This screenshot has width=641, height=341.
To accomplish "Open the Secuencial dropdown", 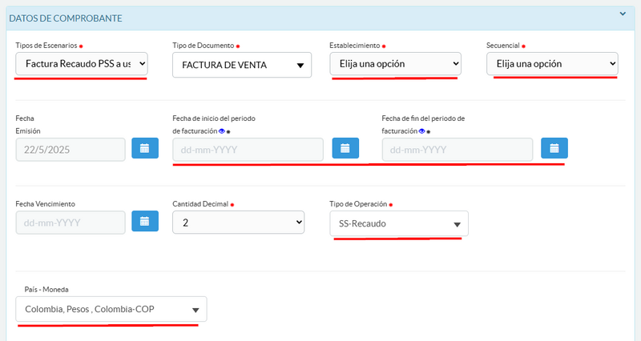I will pyautogui.click(x=552, y=63).
